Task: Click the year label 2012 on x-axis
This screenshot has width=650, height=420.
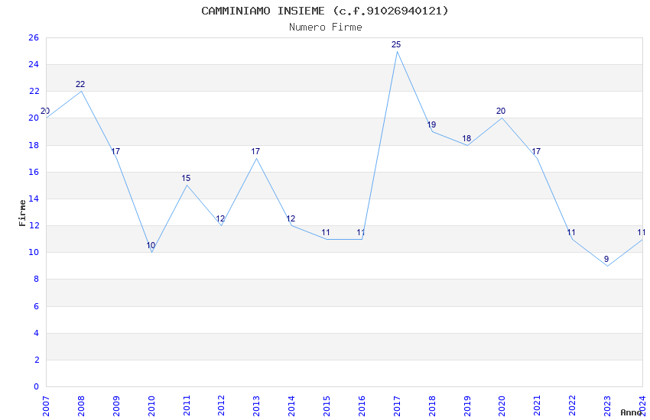Action: [221, 406]
